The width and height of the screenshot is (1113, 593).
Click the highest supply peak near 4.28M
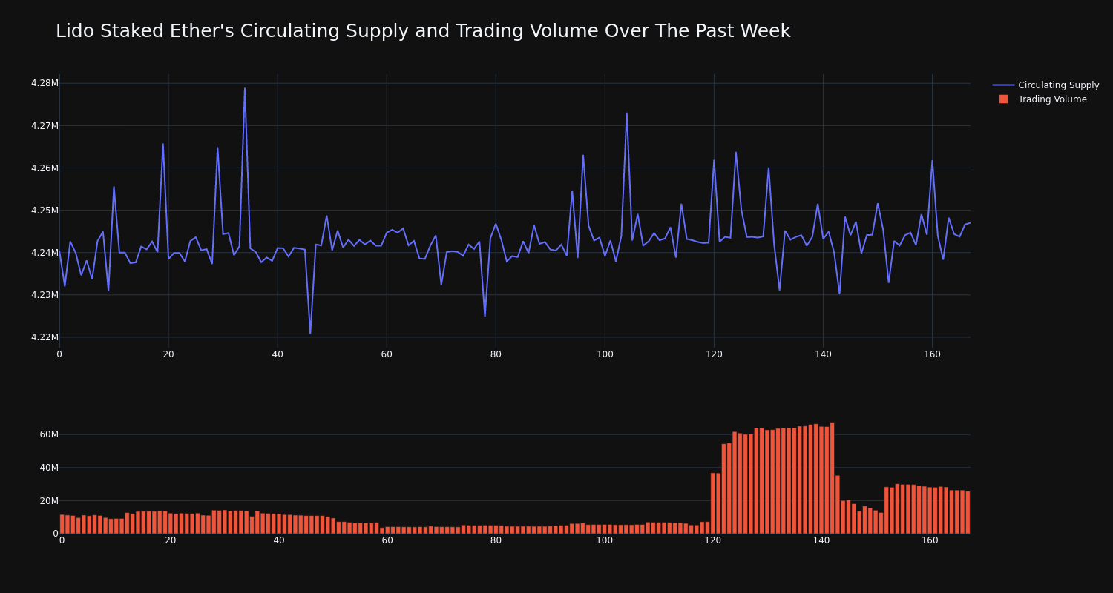(245, 89)
